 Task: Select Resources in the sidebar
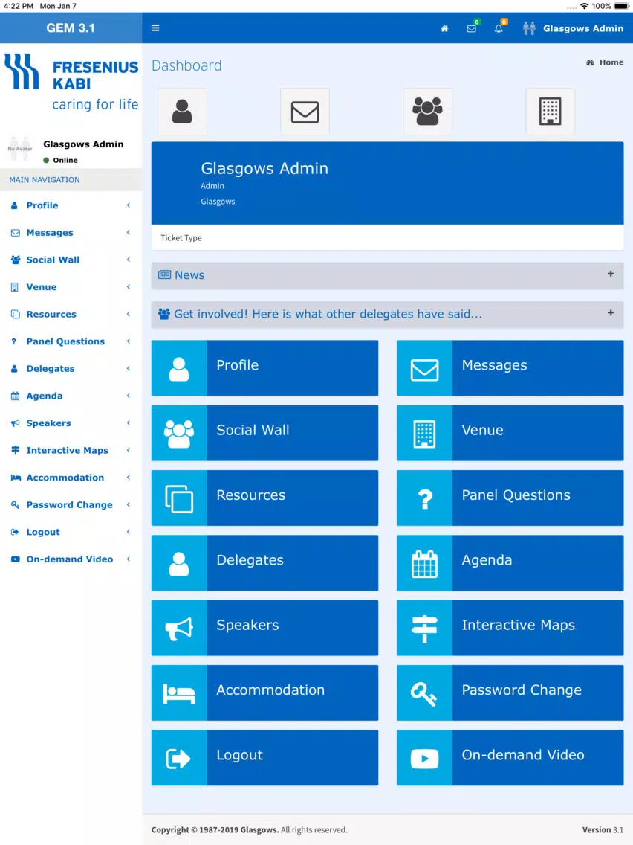point(71,314)
